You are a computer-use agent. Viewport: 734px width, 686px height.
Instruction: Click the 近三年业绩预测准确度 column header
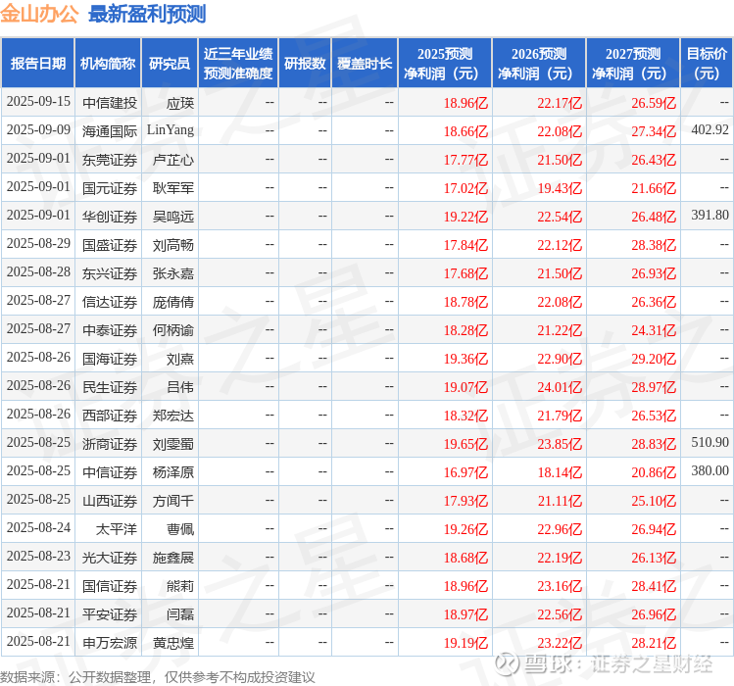click(238, 64)
